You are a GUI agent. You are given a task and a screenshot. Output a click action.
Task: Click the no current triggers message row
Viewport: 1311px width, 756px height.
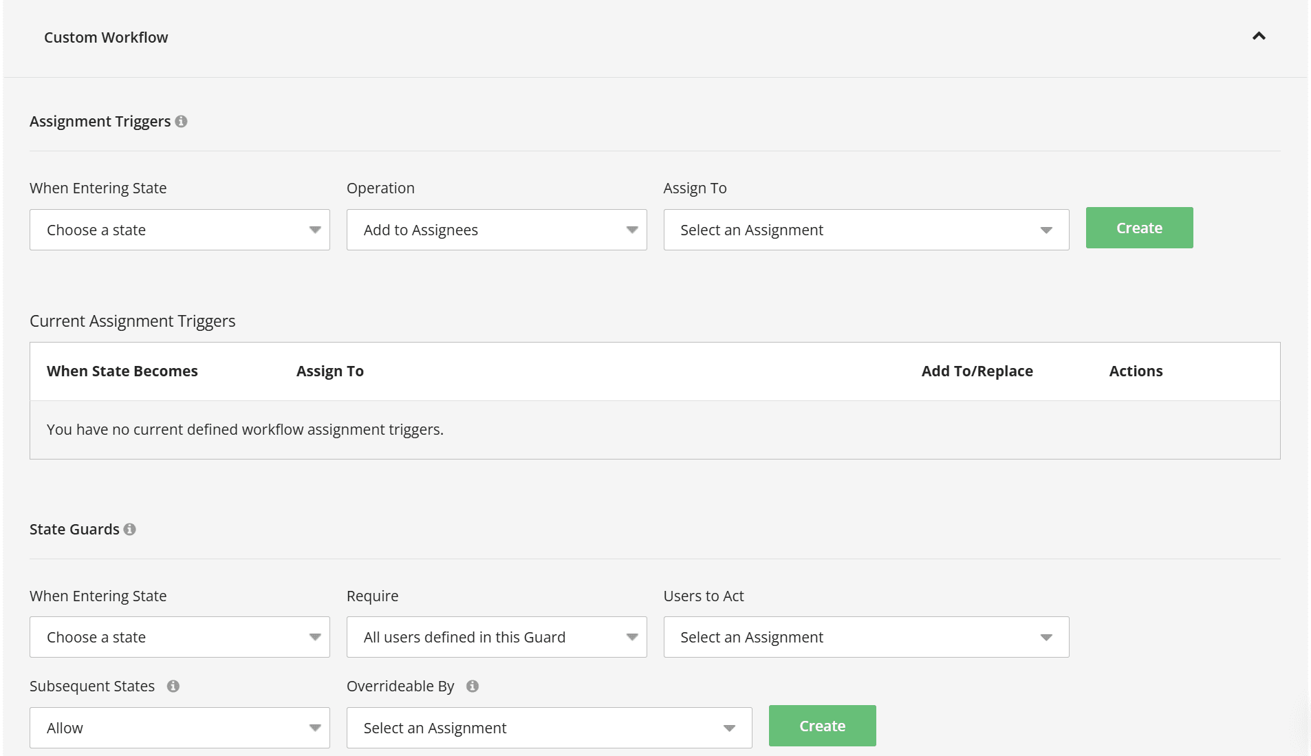tap(655, 429)
